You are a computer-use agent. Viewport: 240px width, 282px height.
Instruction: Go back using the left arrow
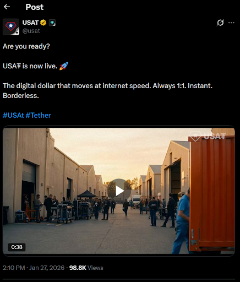point(7,7)
